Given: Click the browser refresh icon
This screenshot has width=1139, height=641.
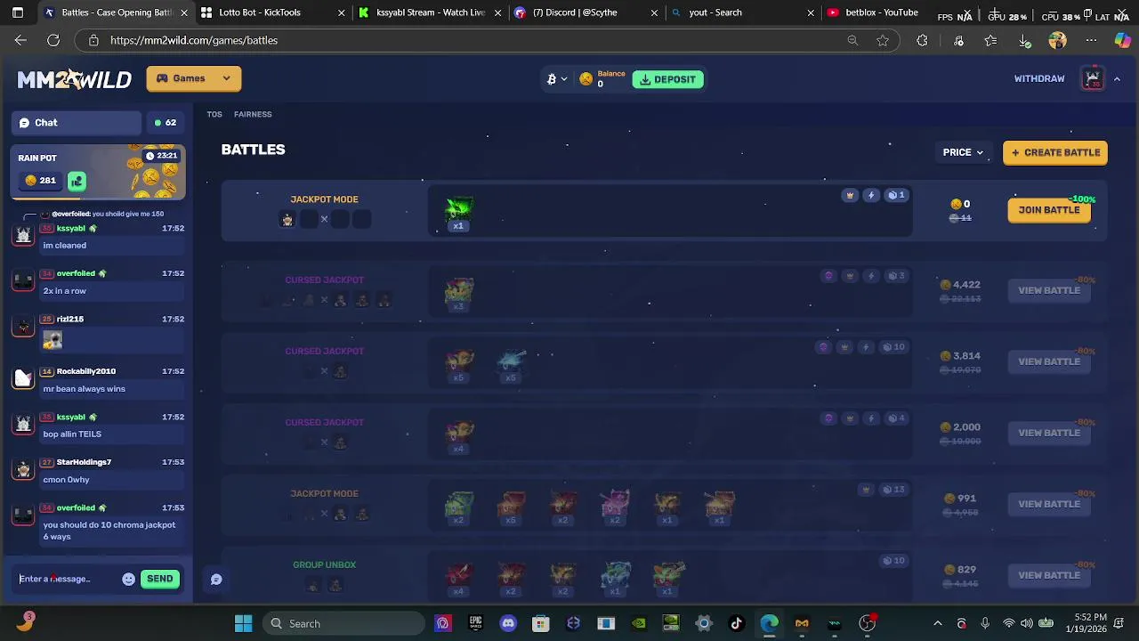Looking at the screenshot, I should (x=53, y=40).
